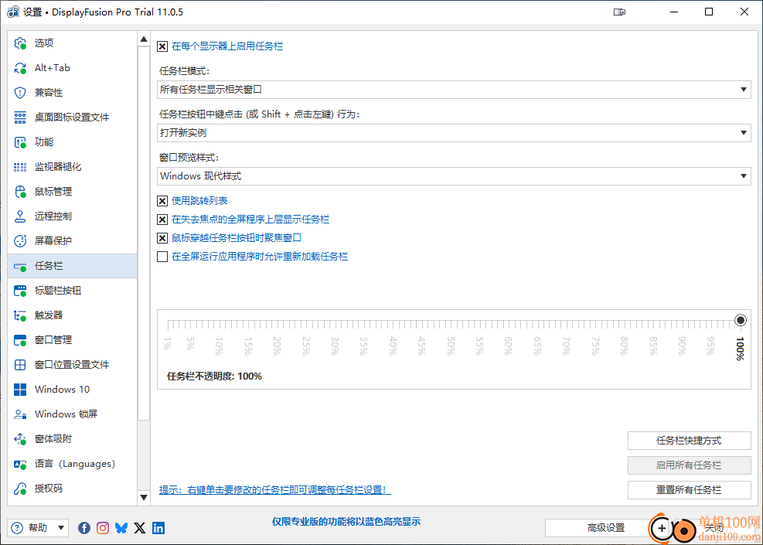Open the 窗口预览样式 dropdown

point(454,176)
